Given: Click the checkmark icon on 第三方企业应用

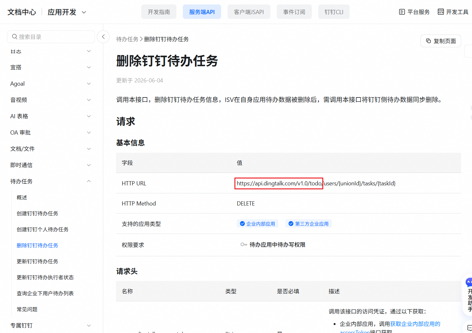Looking at the screenshot, I should pyautogui.click(x=291, y=224).
